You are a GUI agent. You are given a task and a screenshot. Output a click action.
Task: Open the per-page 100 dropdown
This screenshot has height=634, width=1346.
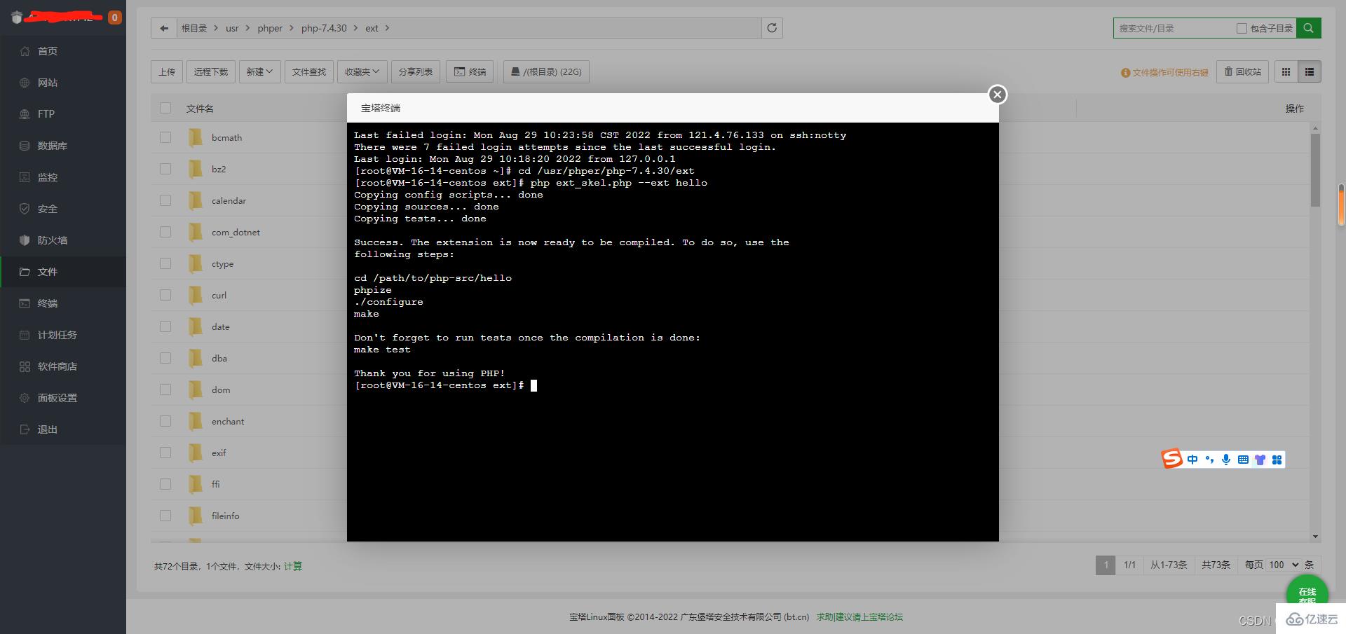[x=1284, y=565]
